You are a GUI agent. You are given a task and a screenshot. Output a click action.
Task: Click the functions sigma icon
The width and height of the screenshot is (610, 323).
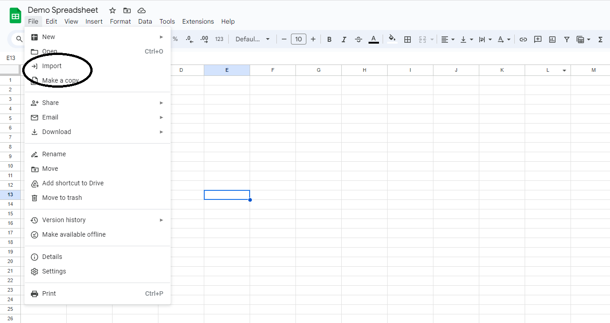point(600,40)
